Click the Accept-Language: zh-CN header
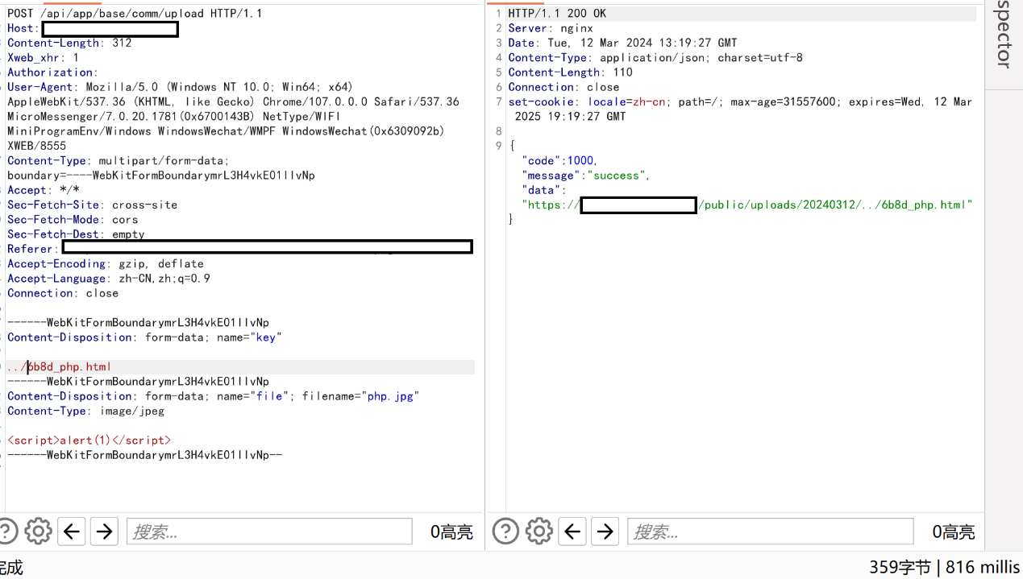The image size is (1023, 579). pos(109,278)
